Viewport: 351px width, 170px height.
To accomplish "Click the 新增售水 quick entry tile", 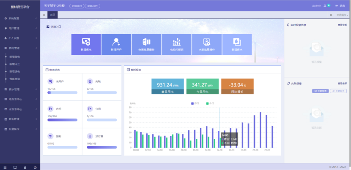I will click(237, 44).
